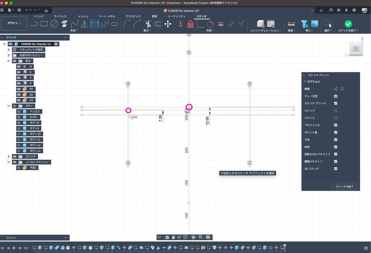
Task: Collapse the 原点 folder in browser
Action: pos(9,61)
